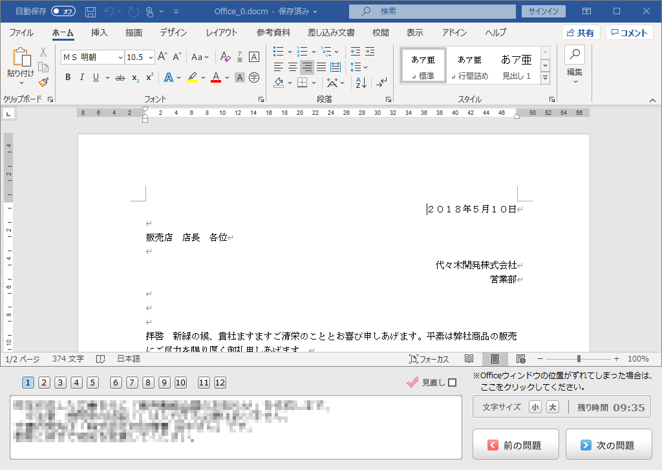Align text left
Image resolution: width=662 pixels, height=470 pixels.
coord(278,66)
